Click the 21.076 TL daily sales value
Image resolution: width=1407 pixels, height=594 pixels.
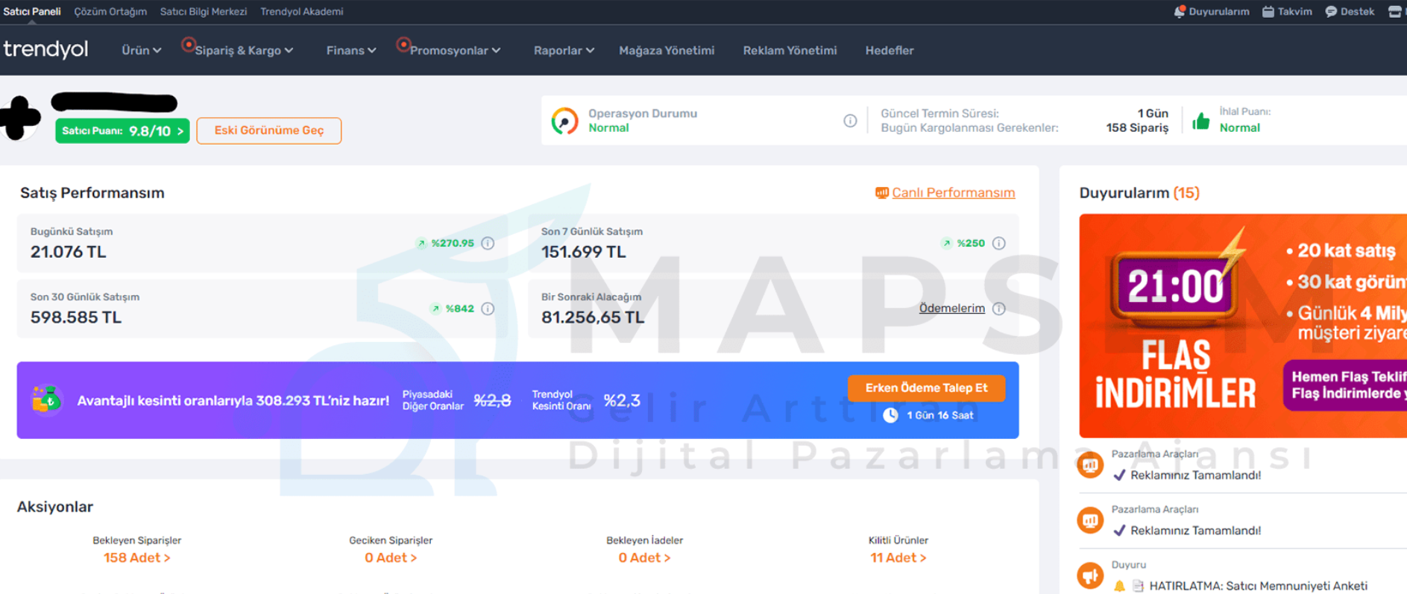[68, 252]
